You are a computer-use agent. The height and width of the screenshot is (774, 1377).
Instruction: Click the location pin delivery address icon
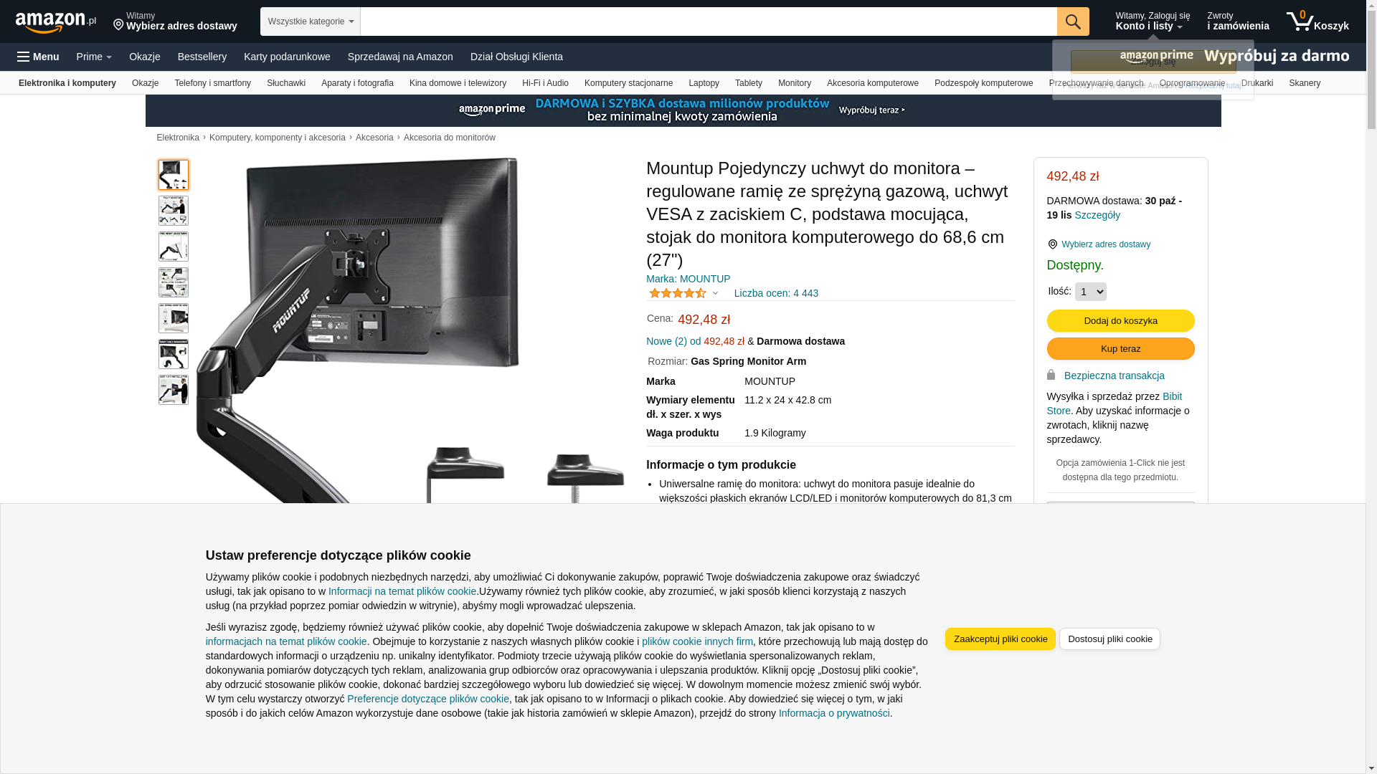119,25
